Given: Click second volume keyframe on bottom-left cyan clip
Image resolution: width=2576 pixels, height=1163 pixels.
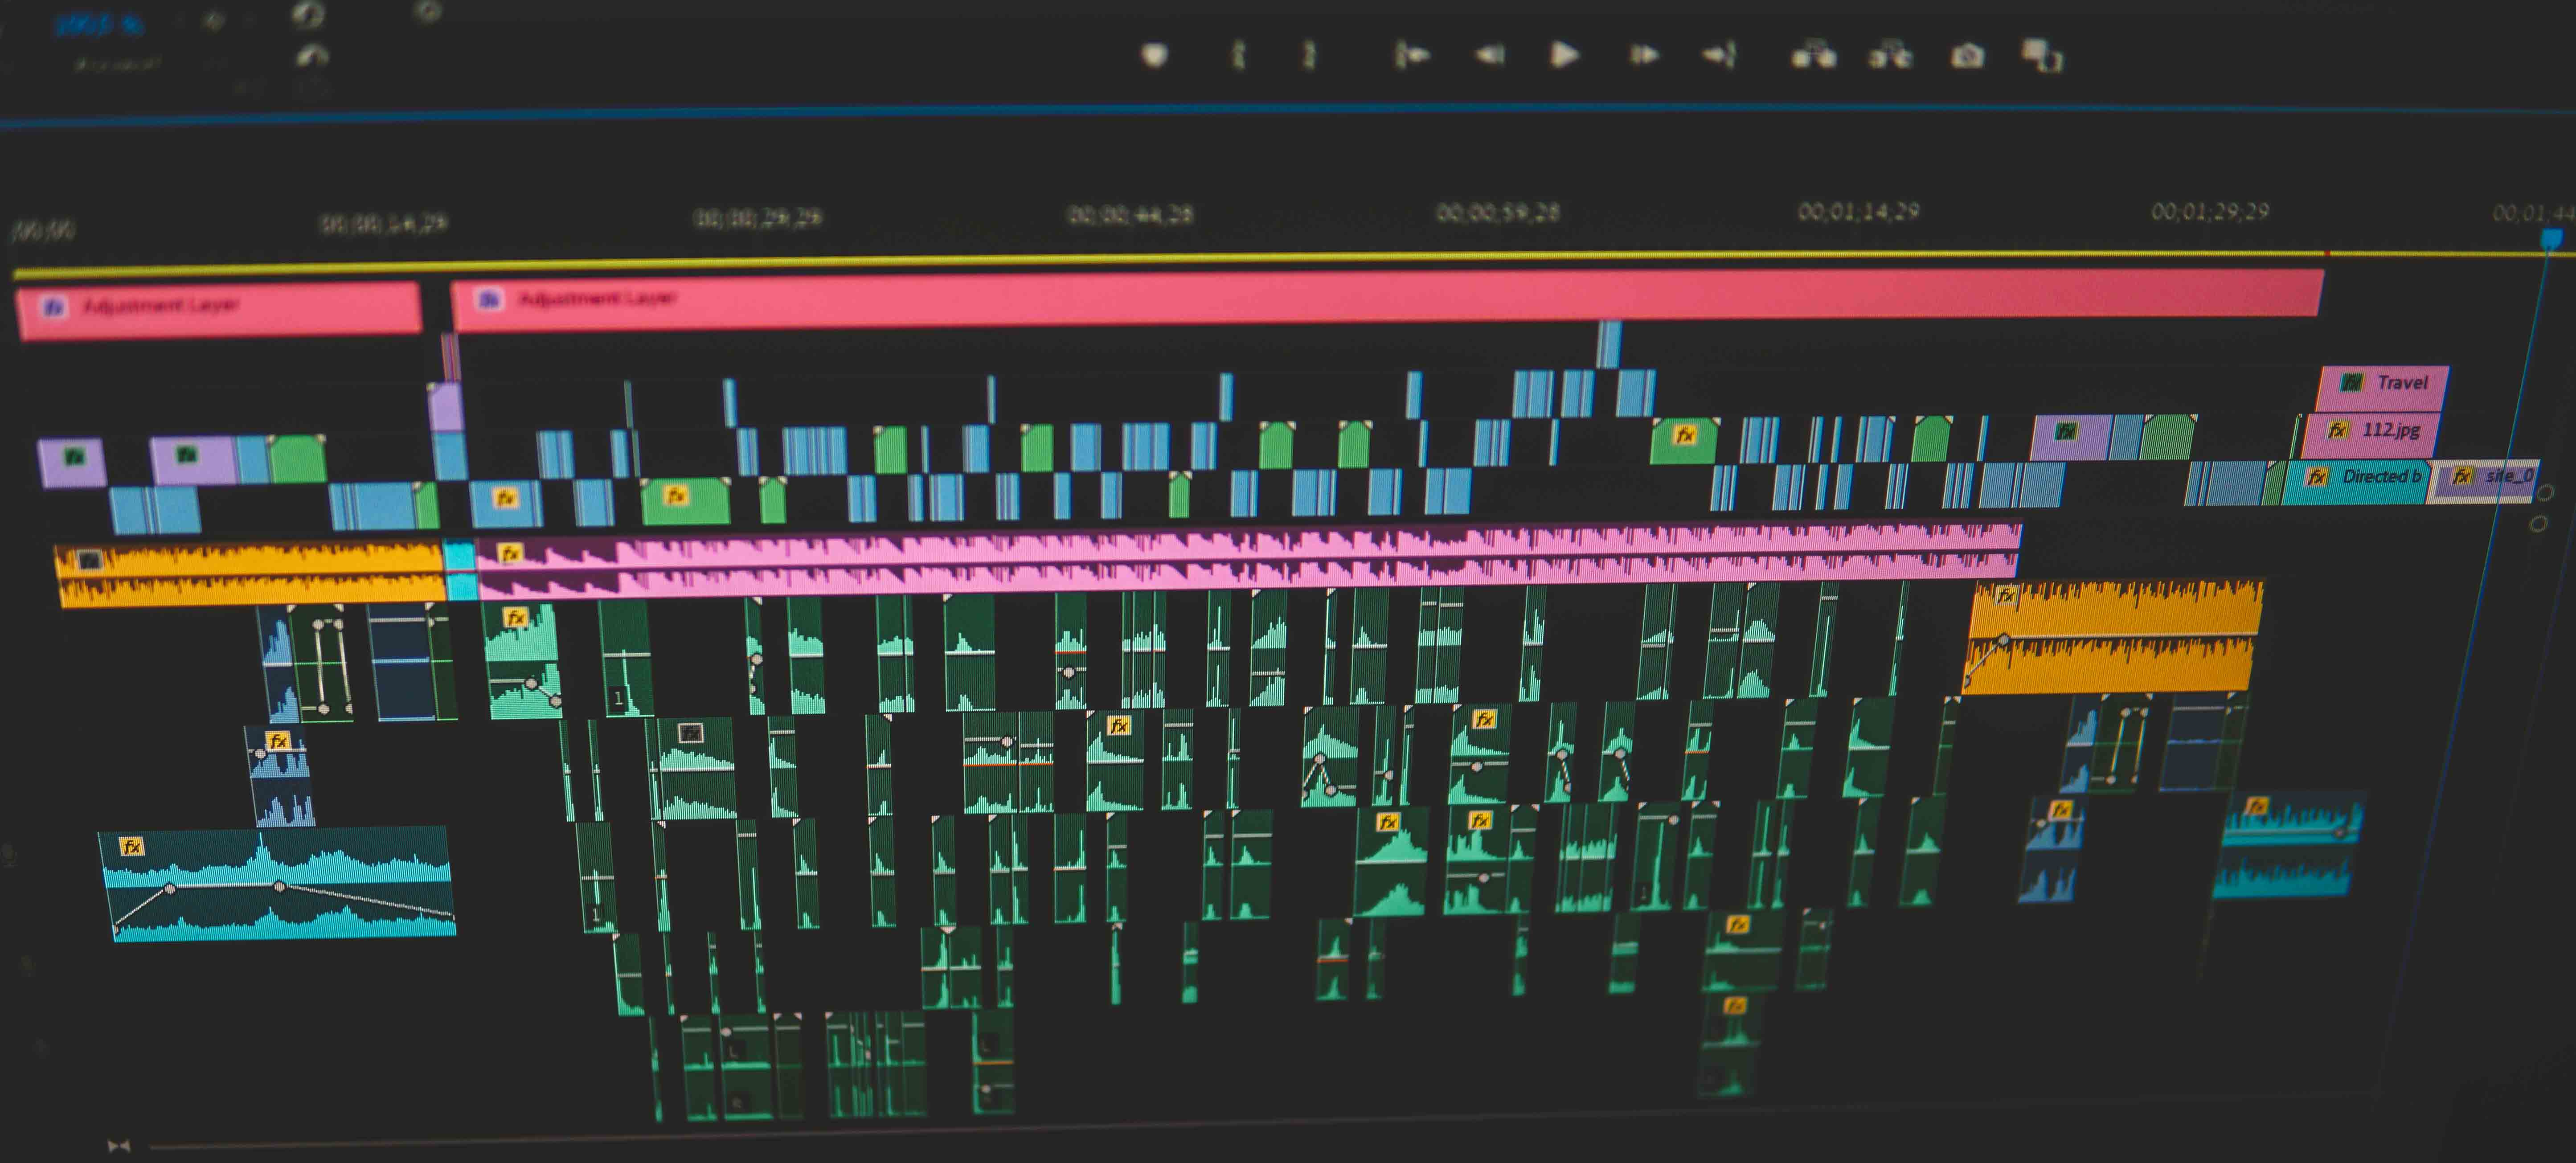Looking at the screenshot, I should pos(280,887).
